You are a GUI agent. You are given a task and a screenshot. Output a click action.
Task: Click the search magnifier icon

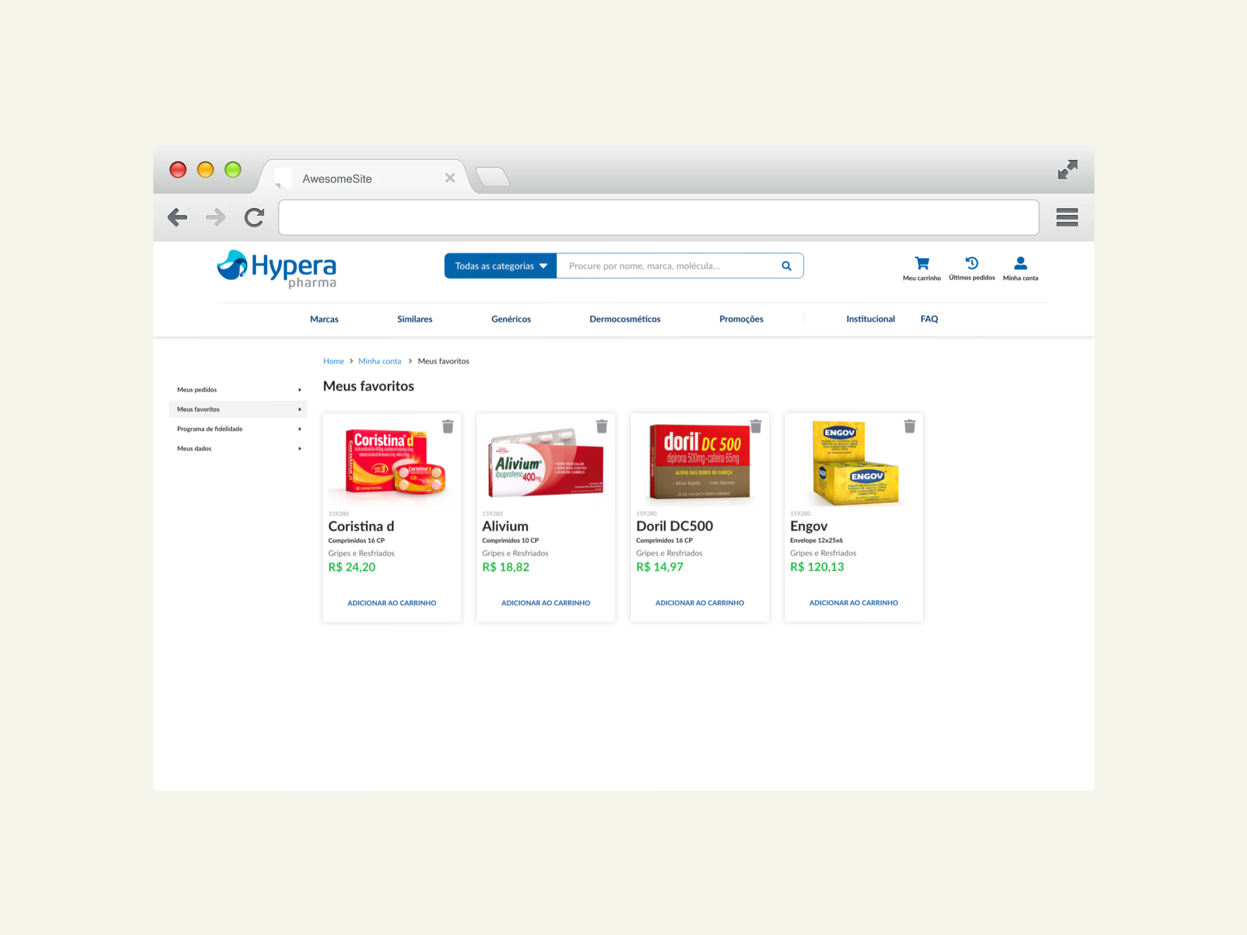786,266
